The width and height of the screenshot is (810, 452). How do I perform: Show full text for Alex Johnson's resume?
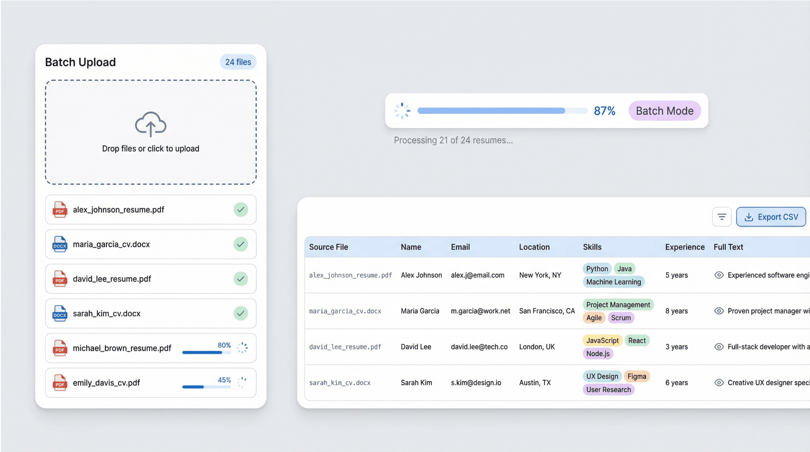[x=719, y=275]
